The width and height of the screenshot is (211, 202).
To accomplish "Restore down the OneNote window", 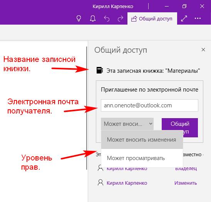I will (x=184, y=6).
